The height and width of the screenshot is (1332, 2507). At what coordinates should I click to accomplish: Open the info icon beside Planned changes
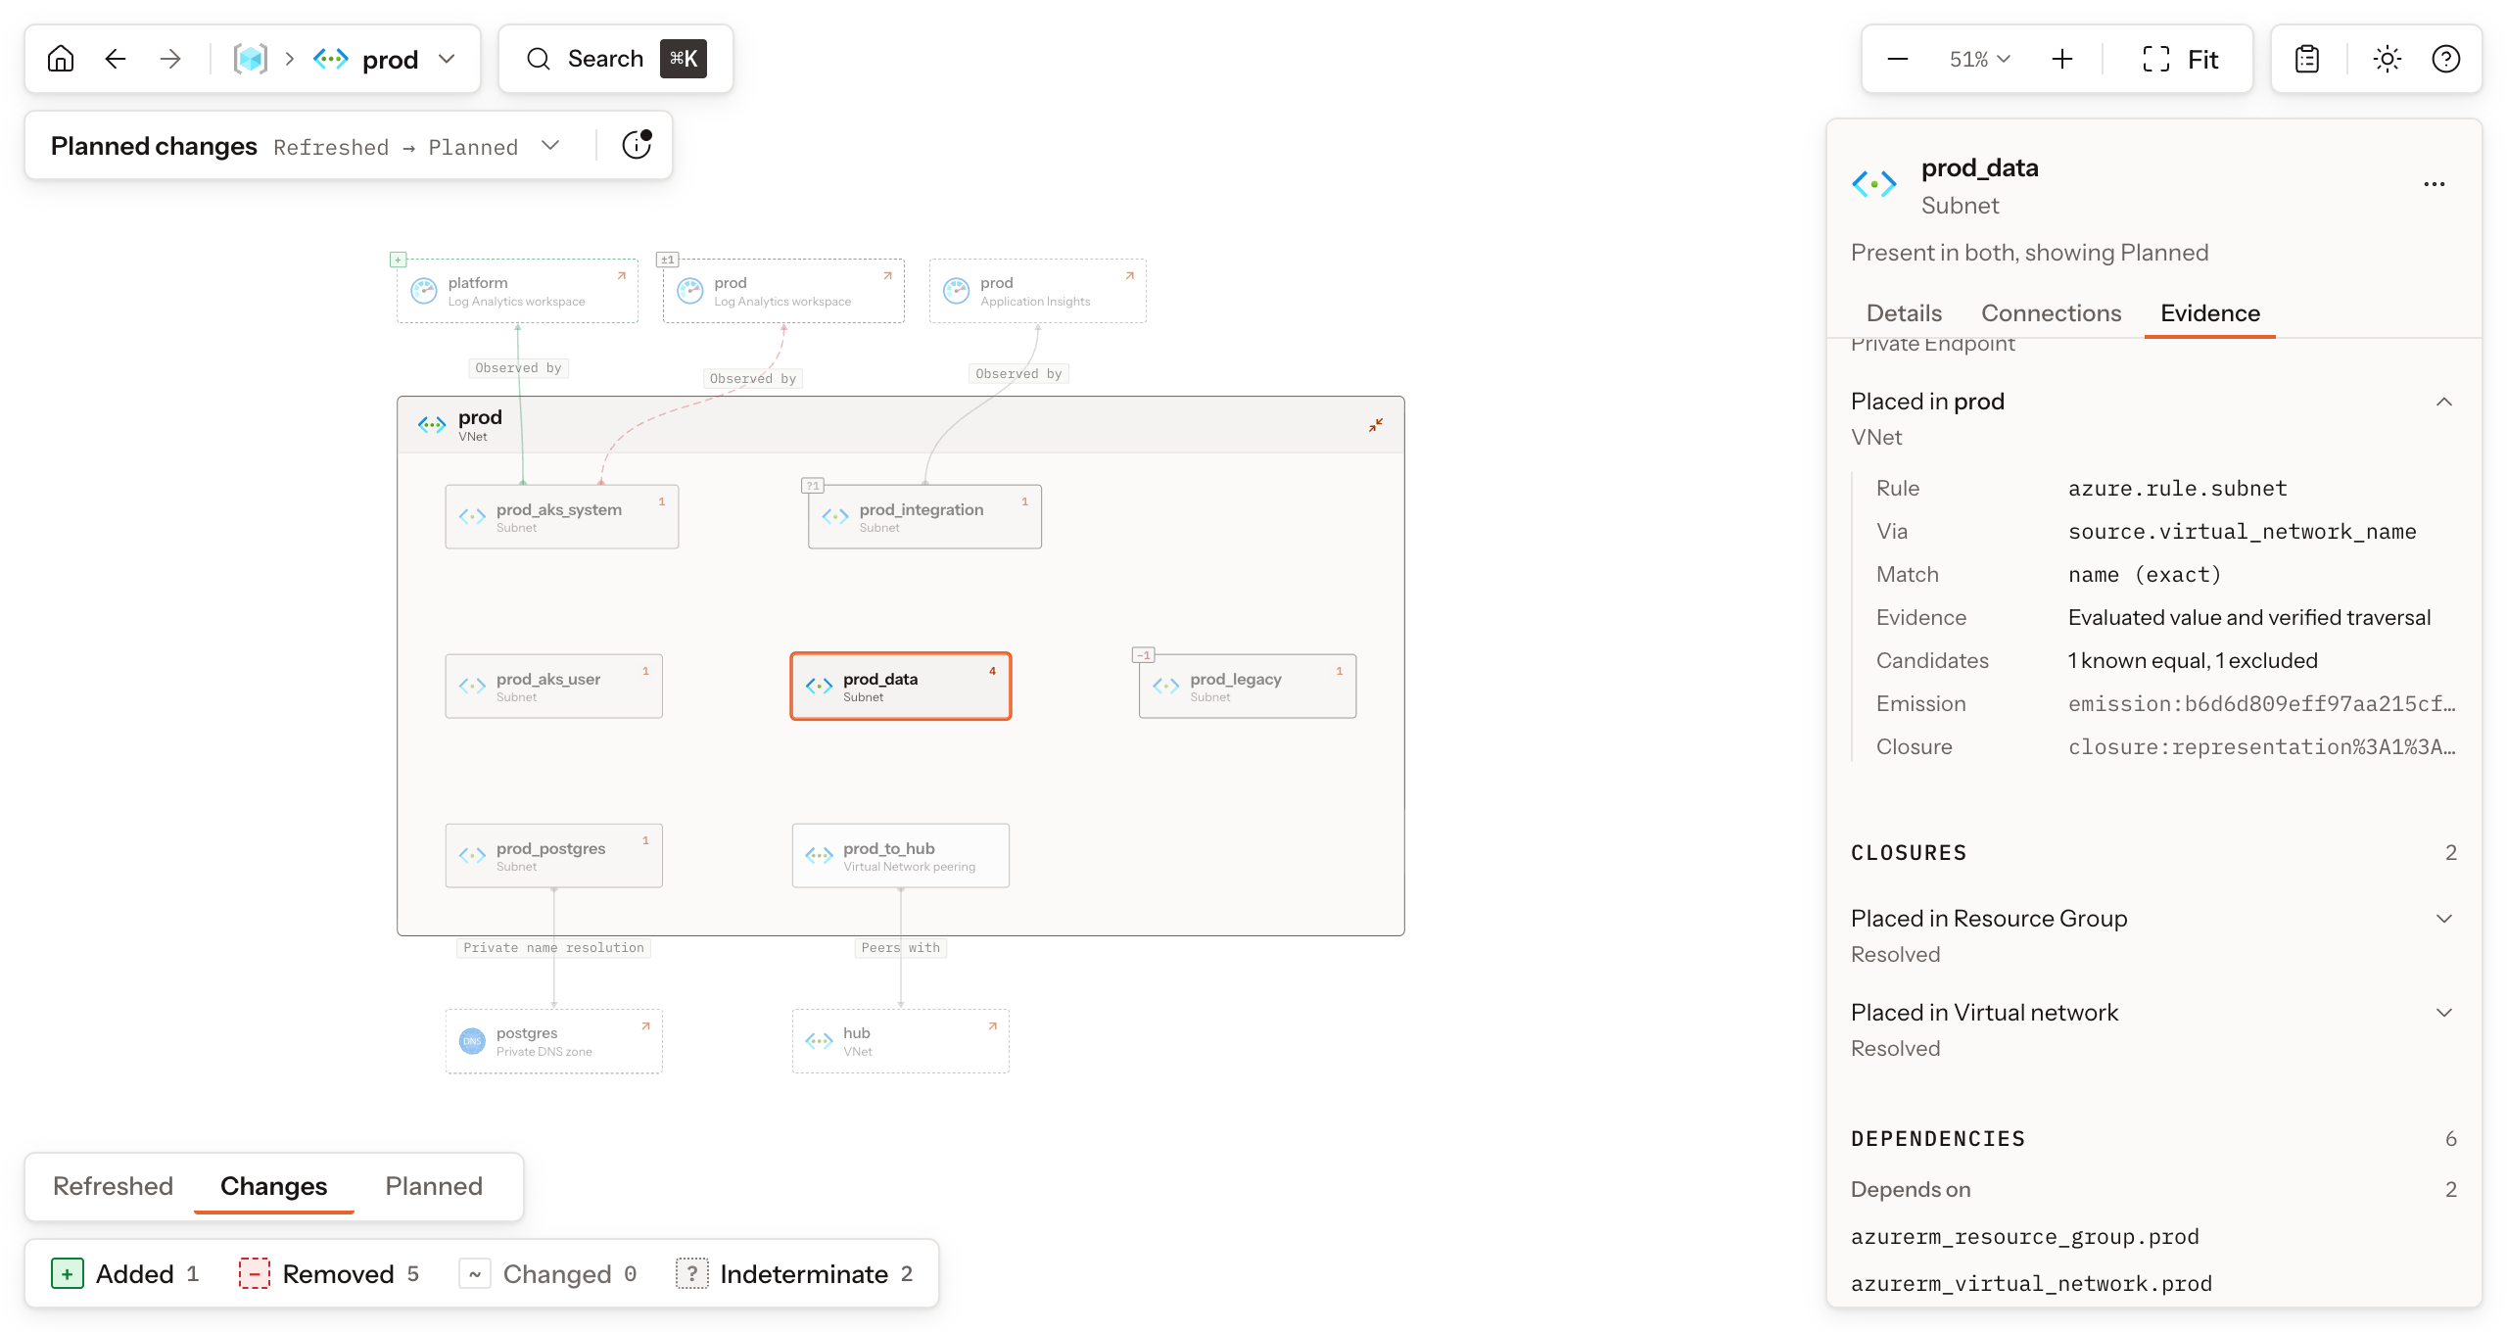pyautogui.click(x=638, y=145)
